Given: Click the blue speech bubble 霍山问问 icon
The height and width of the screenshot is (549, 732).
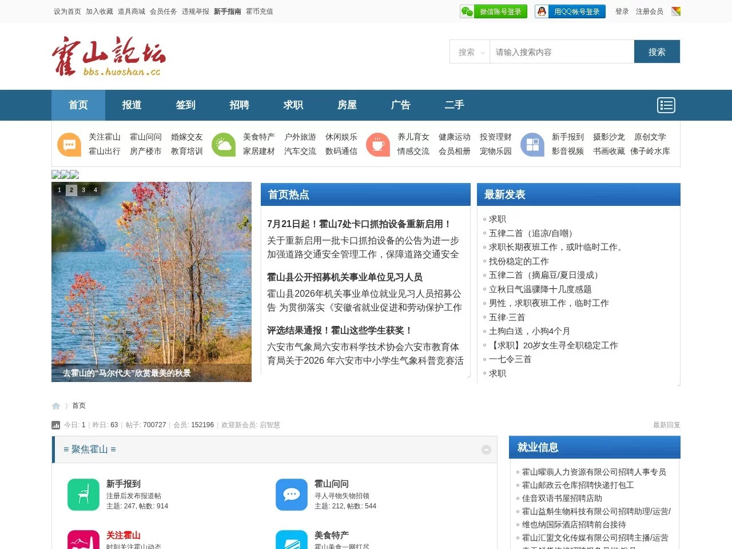Looking at the screenshot, I should (x=292, y=495).
